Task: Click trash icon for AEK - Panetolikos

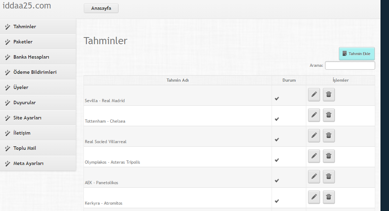Action: 329,176
